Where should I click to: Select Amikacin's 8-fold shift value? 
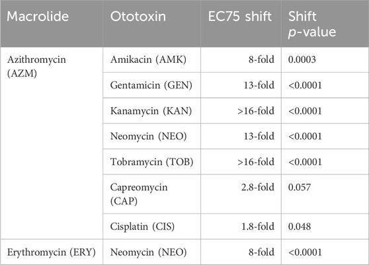click(261, 59)
